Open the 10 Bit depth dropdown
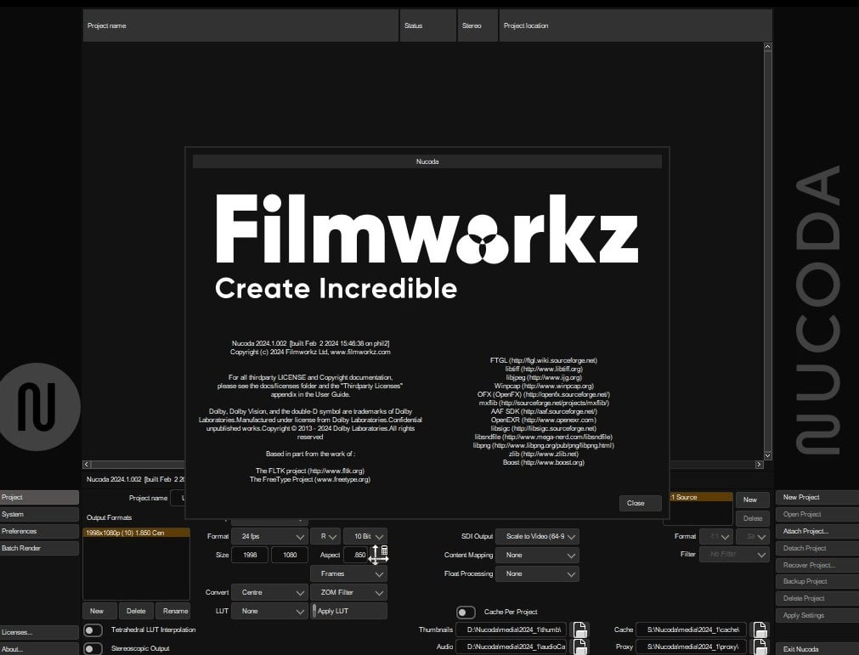Screen dimensions: 859x655 pos(365,536)
